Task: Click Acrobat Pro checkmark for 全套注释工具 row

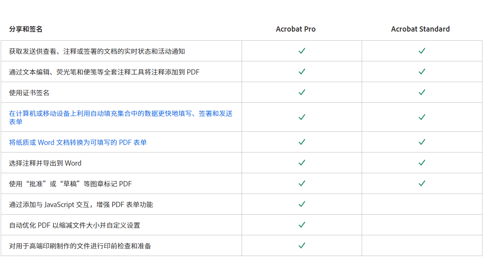Action: point(301,72)
